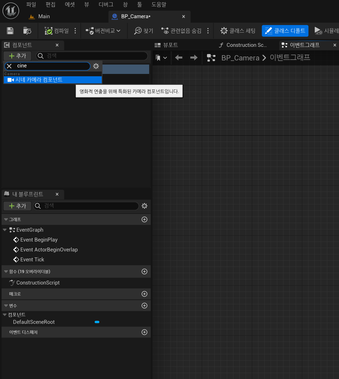Add a new variable via plus icon
This screenshot has width=339, height=379.
144,306
